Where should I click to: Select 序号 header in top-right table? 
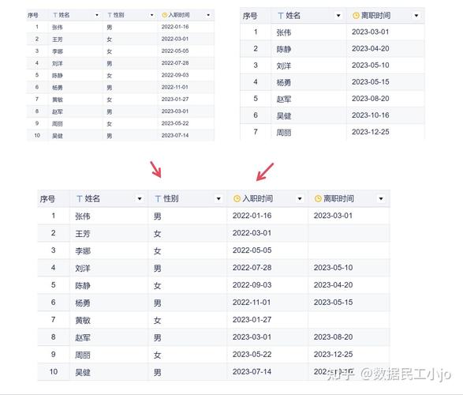click(250, 16)
